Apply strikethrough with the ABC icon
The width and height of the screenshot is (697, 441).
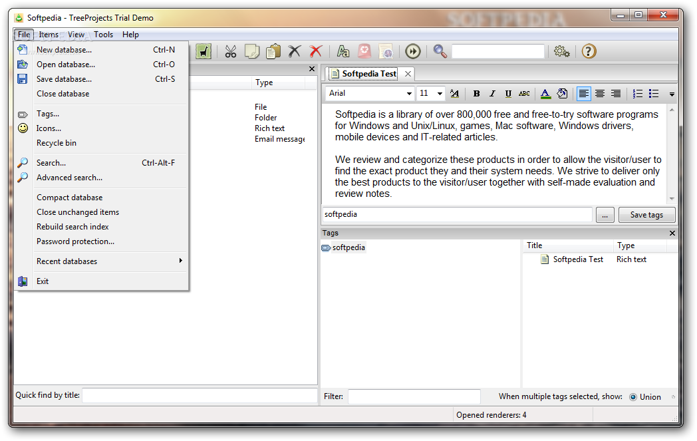click(x=524, y=93)
